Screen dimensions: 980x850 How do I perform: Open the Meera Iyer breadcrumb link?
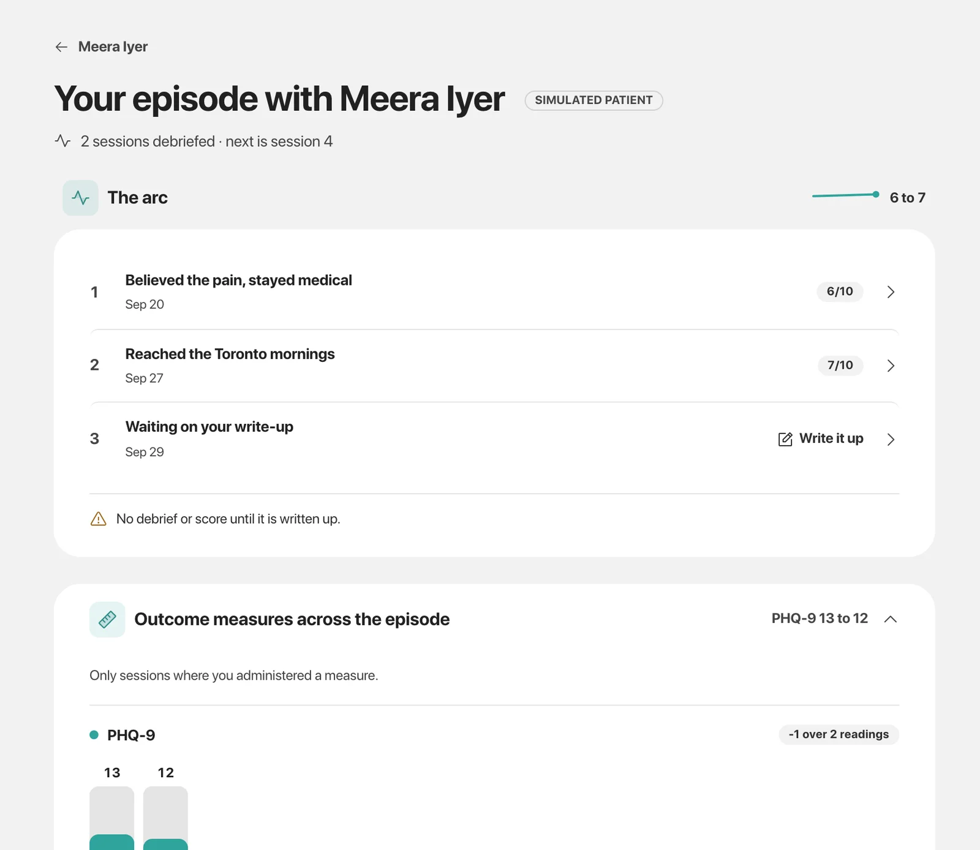pyautogui.click(x=113, y=47)
